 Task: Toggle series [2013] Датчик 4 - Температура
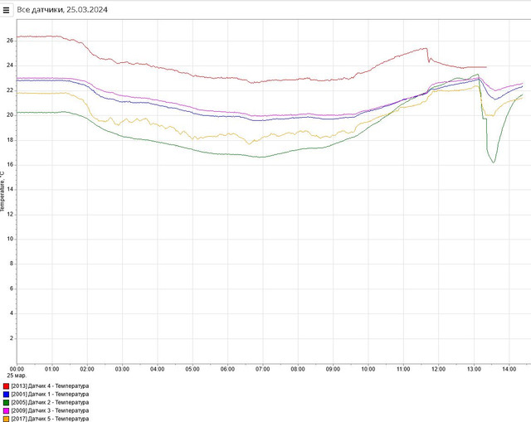point(50,386)
